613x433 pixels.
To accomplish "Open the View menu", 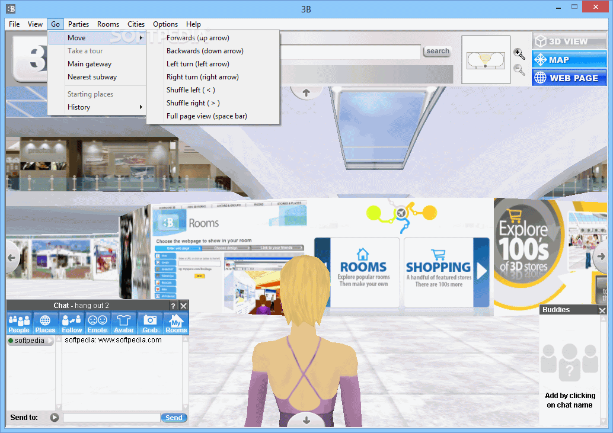I will pos(35,24).
